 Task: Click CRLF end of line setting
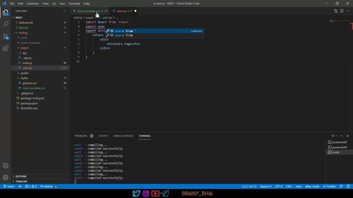289,186
